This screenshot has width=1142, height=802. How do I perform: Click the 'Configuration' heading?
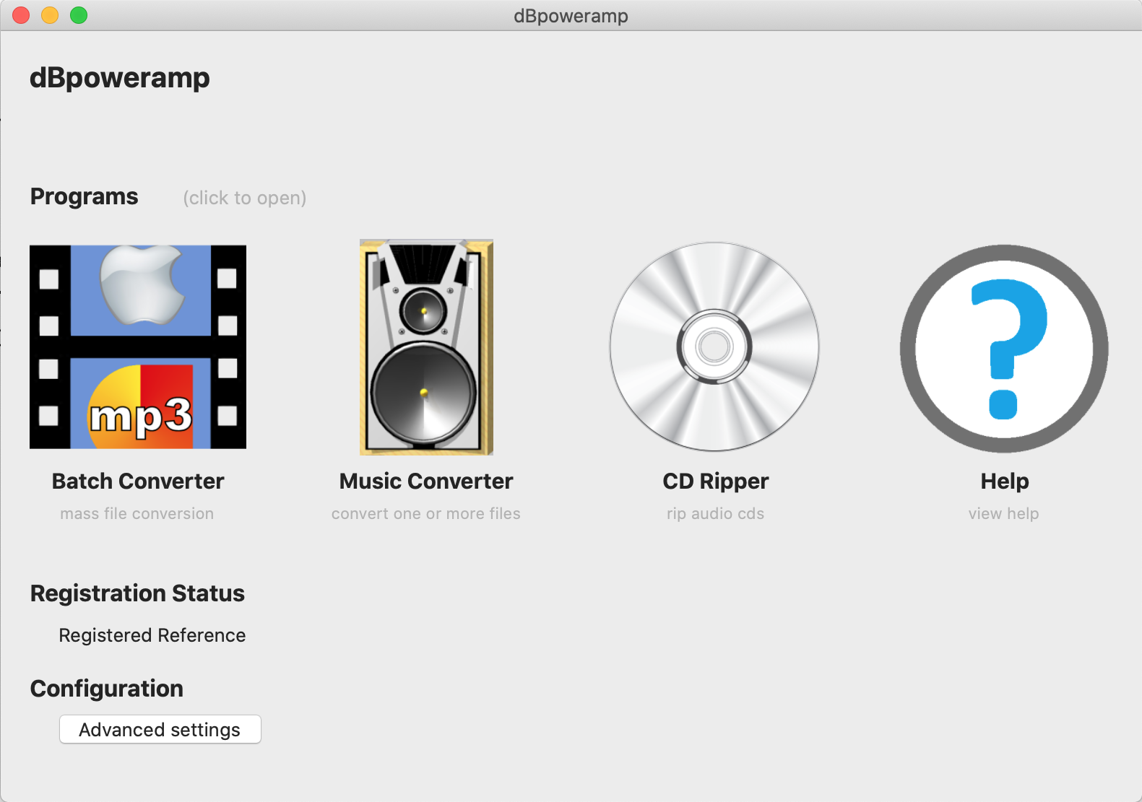[107, 689]
